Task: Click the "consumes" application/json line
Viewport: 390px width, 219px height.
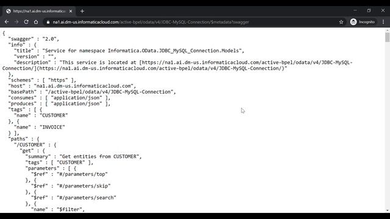Action: tap(59, 98)
